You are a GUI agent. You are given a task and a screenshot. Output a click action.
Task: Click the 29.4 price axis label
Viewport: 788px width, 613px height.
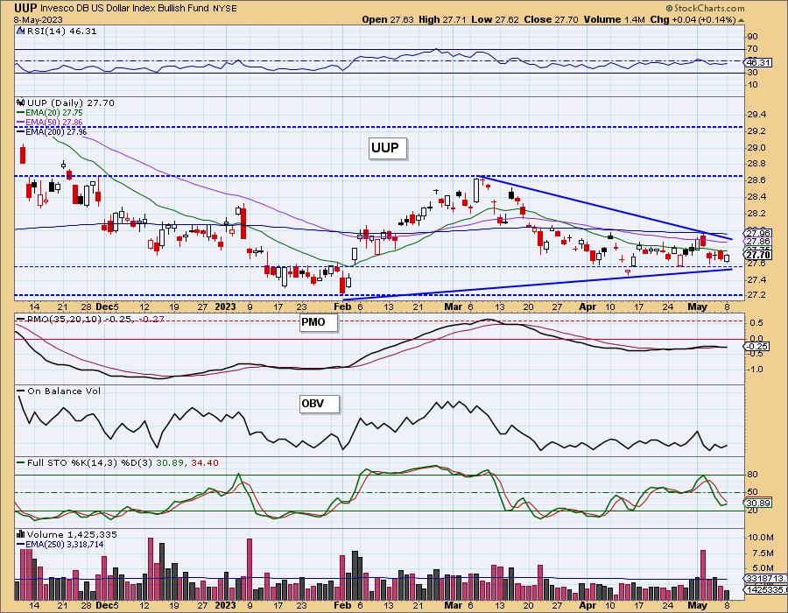point(756,115)
